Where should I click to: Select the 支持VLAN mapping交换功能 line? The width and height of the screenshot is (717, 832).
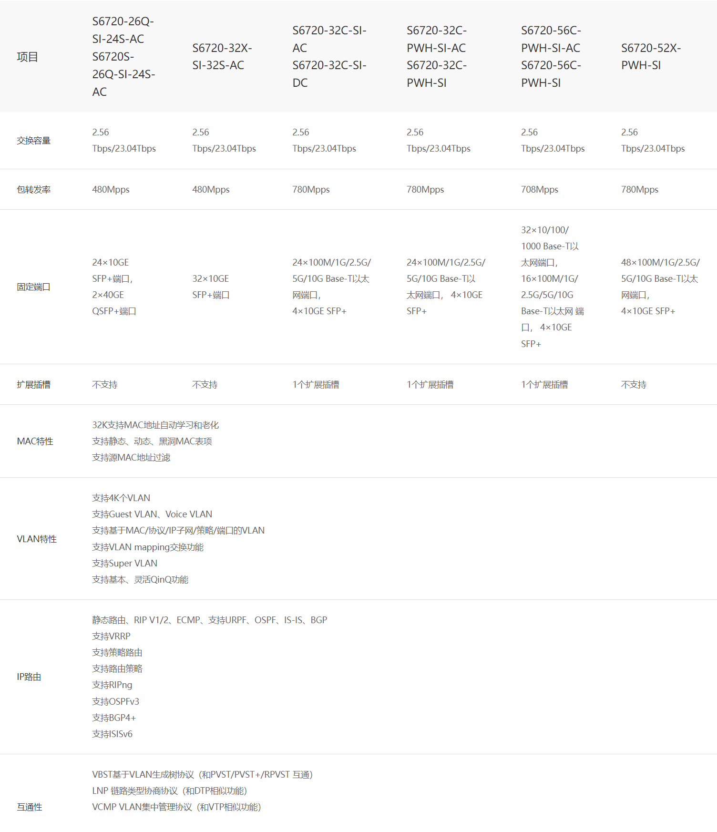coord(148,547)
